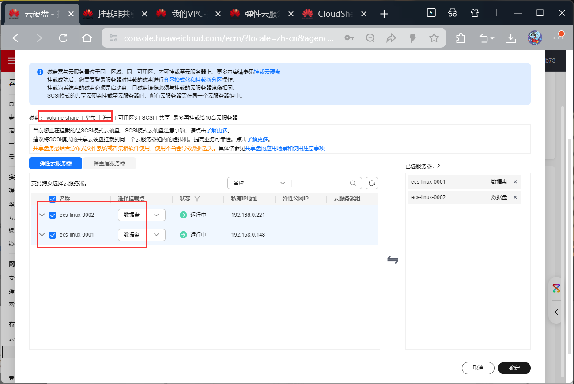Image resolution: width=574 pixels, height=384 pixels.
Task: Click the search magnifier in server filter
Action: click(x=353, y=183)
